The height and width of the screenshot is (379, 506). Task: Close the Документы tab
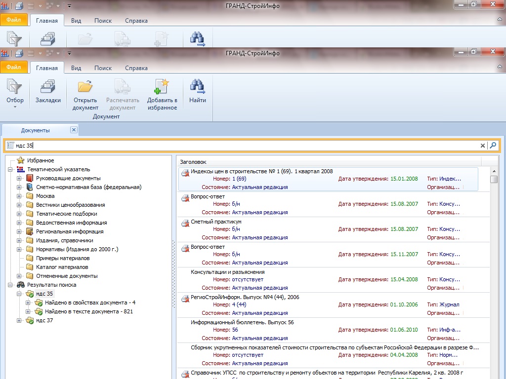coord(74,130)
